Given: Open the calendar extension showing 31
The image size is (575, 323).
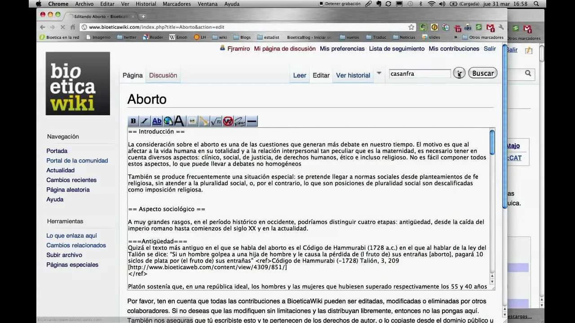Looking at the screenshot, I should (458, 28).
